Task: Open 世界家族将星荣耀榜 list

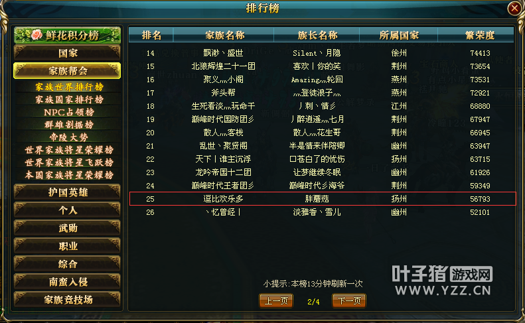Action: (69, 150)
